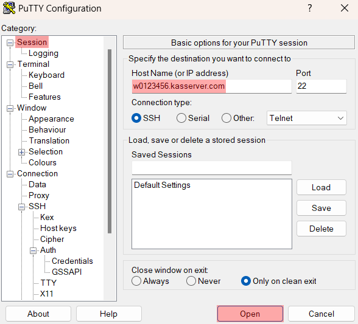
Task: Select Default Settings in saved sessions list
Action: (162, 185)
